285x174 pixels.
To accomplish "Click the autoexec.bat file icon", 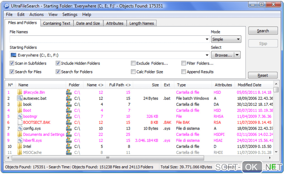I will click(x=20, y=98).
